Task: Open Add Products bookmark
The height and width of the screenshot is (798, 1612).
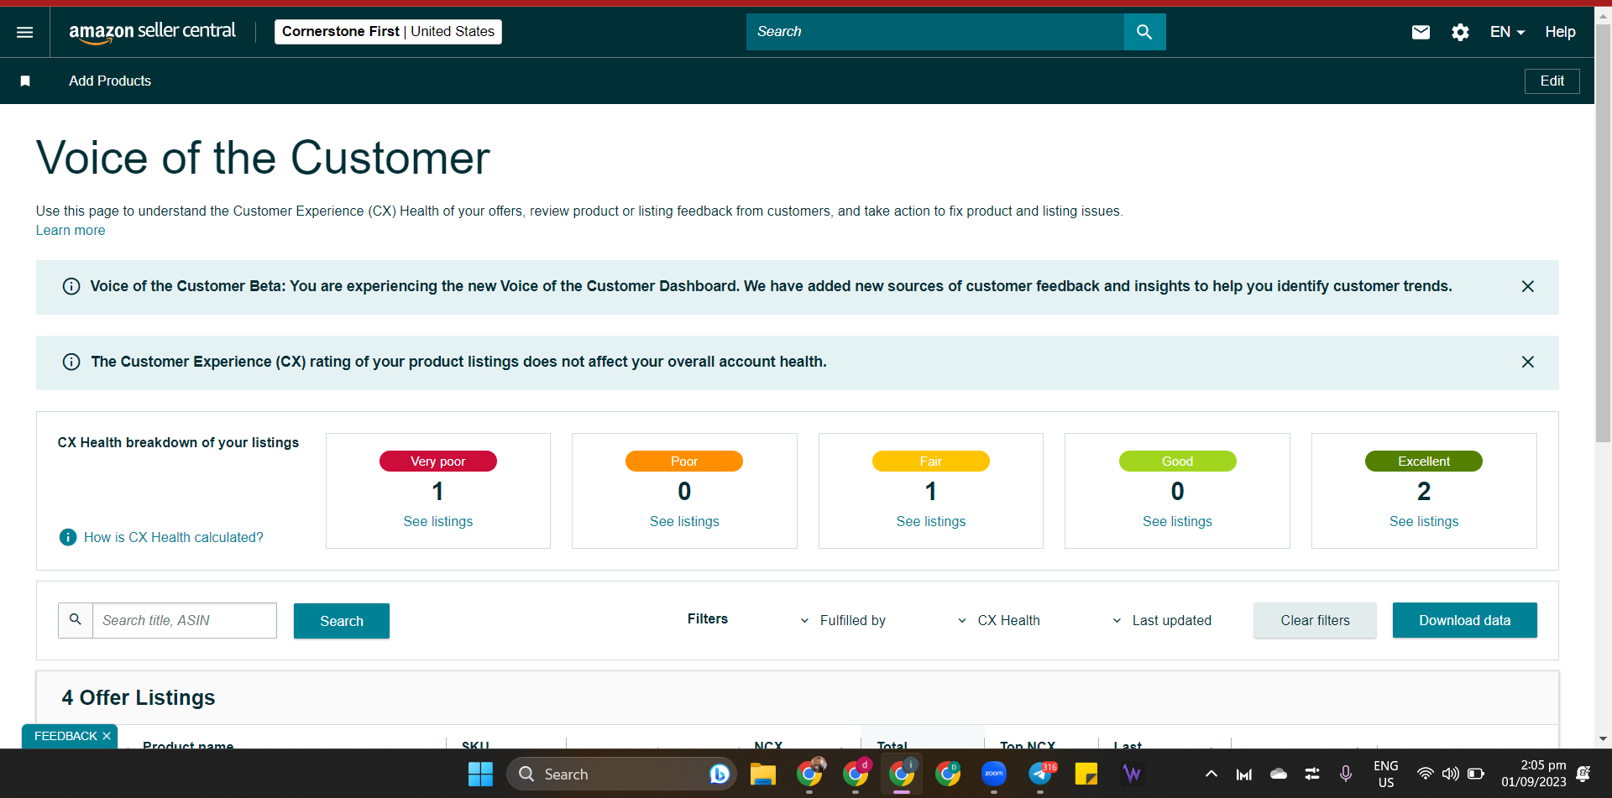Action: click(110, 81)
